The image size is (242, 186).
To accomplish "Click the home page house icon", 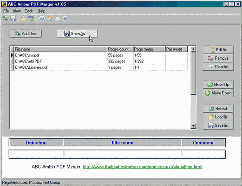I will pos(50,19).
